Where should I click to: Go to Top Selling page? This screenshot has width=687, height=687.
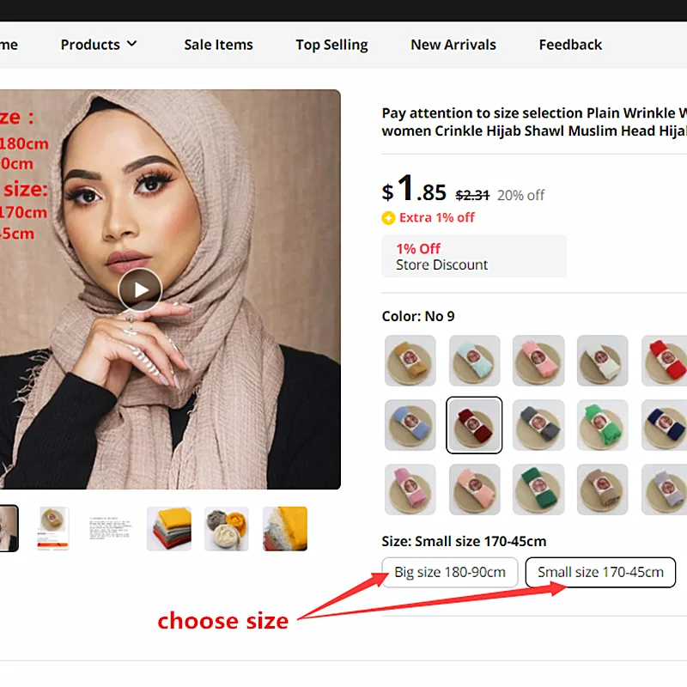pos(331,45)
